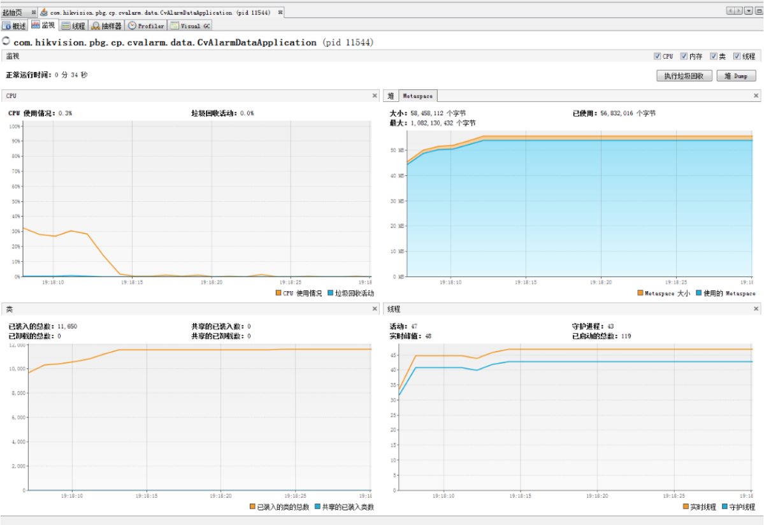Click the 正常运行时间 0 分 34 秒 text
This screenshot has height=525, width=764.
click(47, 75)
